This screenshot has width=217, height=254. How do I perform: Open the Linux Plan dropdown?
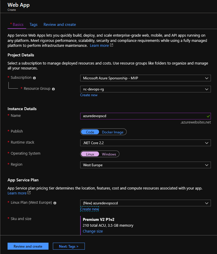(x=146, y=203)
